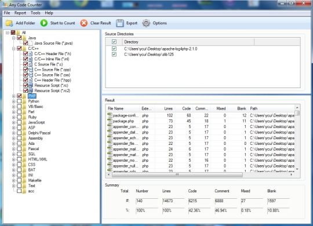Click the Add Folder icon
313x226 pixels.
9,23
